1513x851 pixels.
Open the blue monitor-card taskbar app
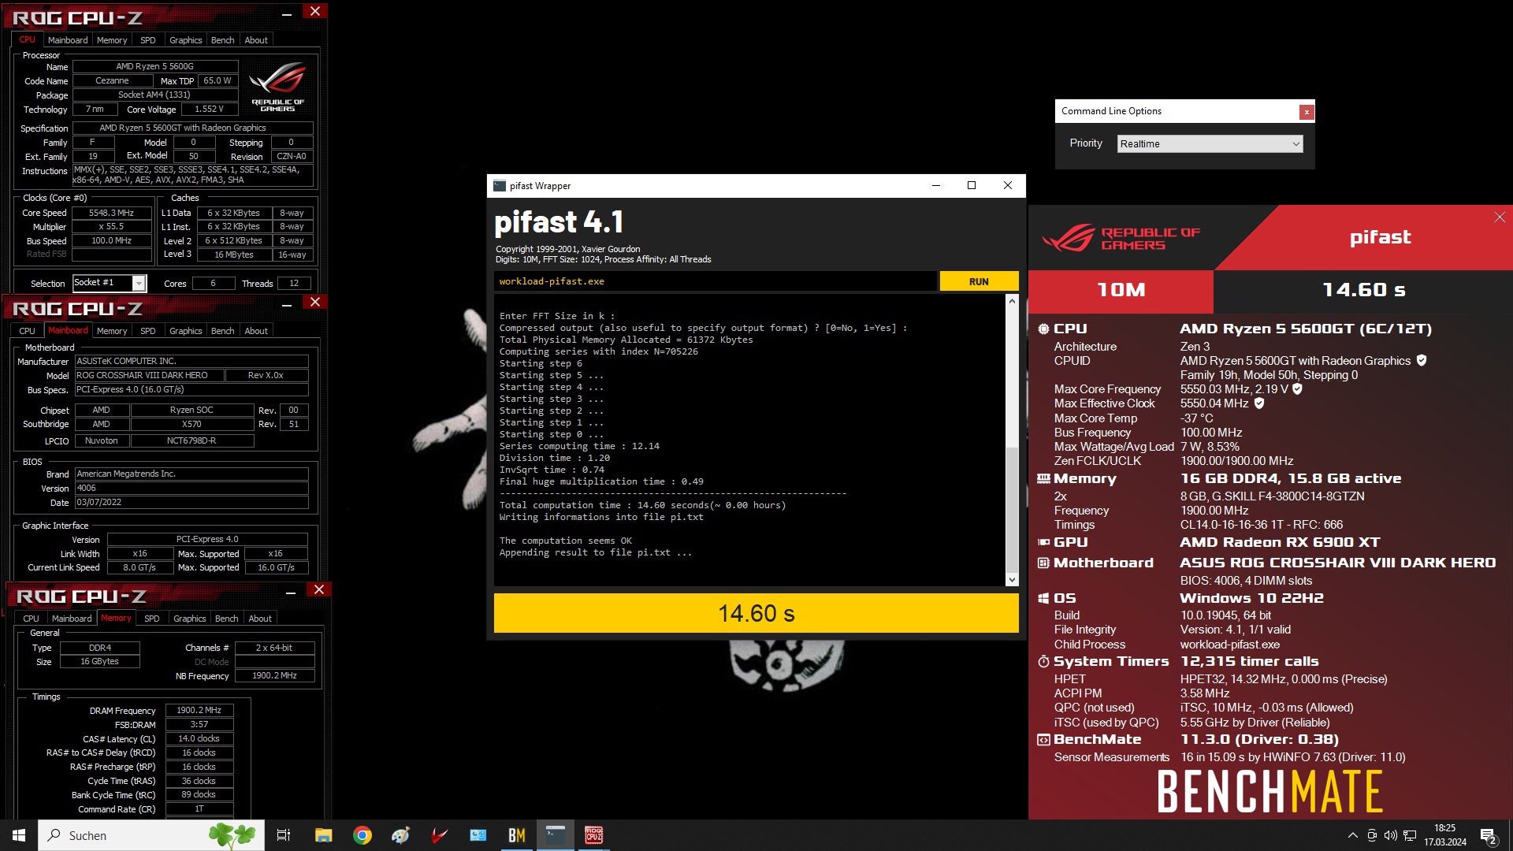click(x=478, y=835)
